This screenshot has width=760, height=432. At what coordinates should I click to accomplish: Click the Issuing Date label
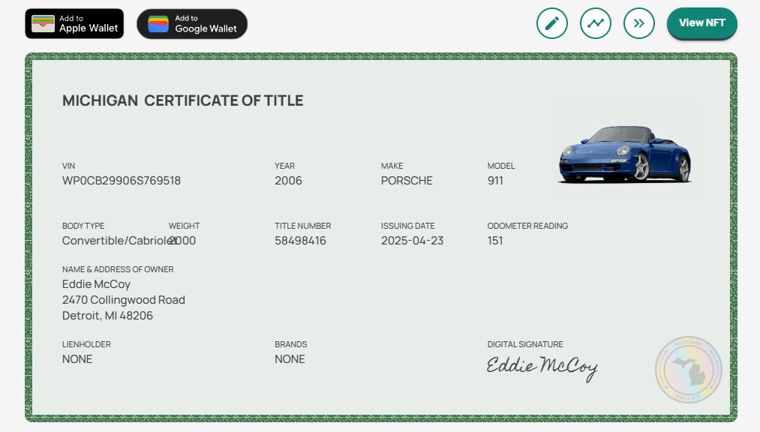[x=407, y=226]
